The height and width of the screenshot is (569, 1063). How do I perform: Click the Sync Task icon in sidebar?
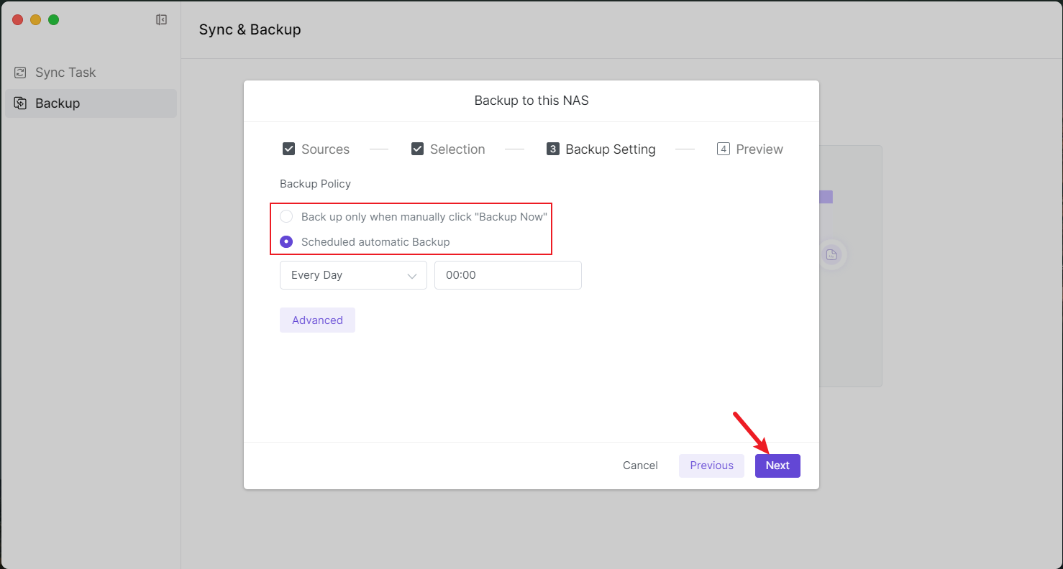pos(20,73)
